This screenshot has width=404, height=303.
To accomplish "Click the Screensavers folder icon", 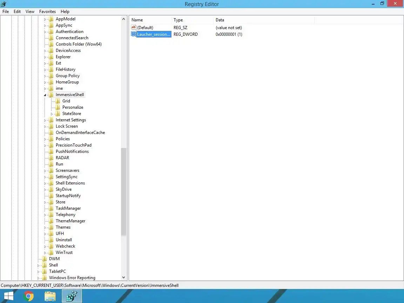I will click(51, 170).
